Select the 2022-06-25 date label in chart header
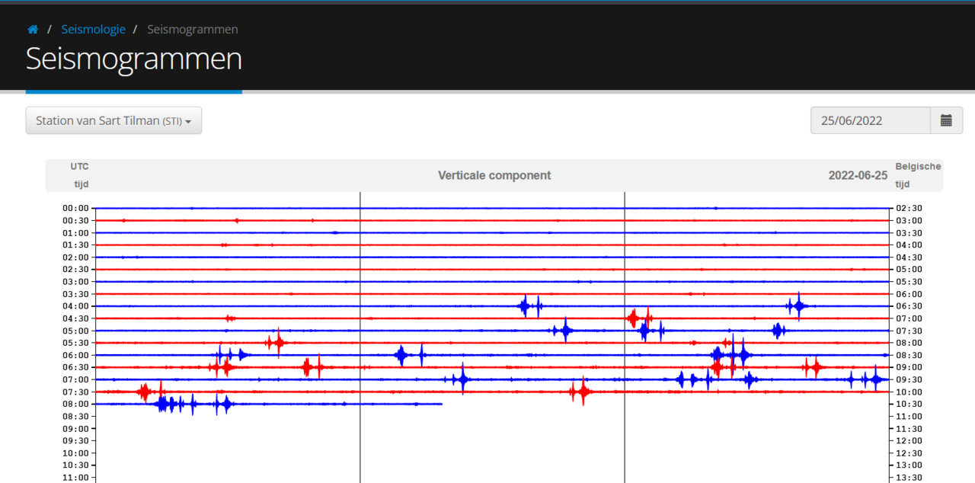The width and height of the screenshot is (975, 483). click(858, 175)
